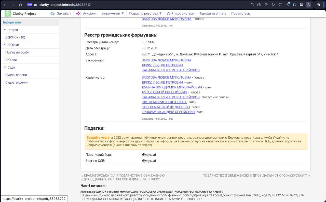Open the browser snapshot camera tool

click(x=259, y=5)
